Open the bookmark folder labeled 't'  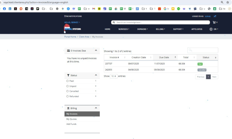pos(144,9)
